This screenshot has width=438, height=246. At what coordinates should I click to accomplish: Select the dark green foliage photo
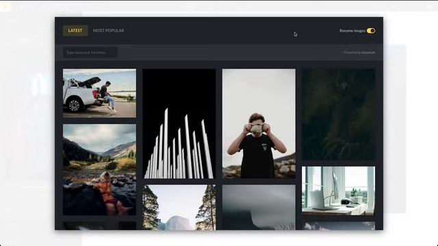click(338, 114)
